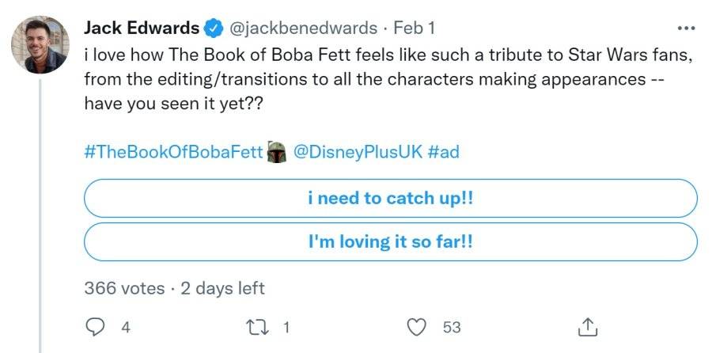Click the tweet body text
This screenshot has height=353, width=712.
pos(388,80)
